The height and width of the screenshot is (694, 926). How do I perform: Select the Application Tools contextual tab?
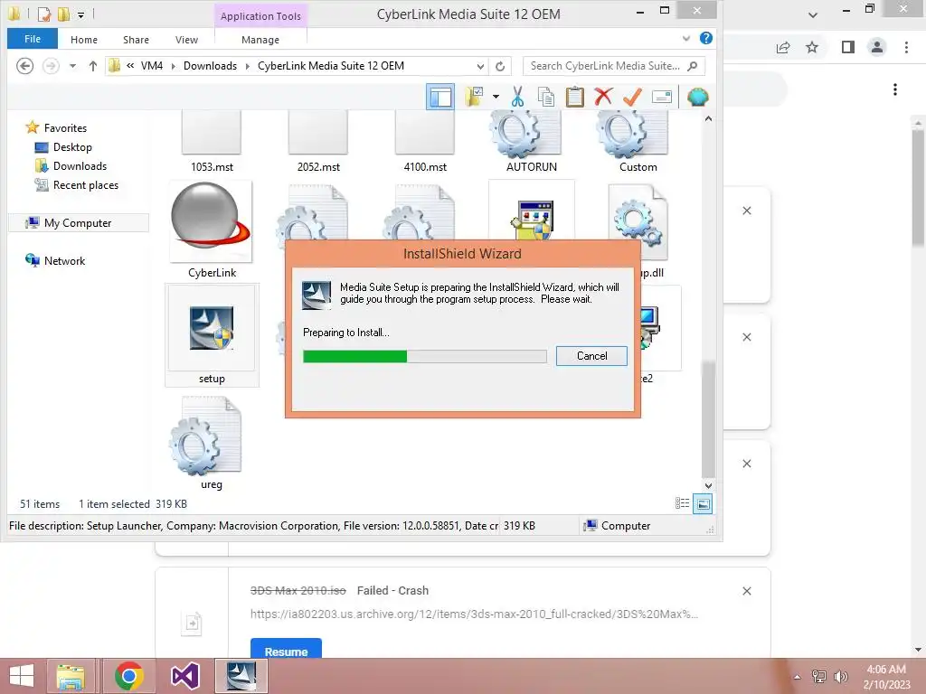coord(260,16)
